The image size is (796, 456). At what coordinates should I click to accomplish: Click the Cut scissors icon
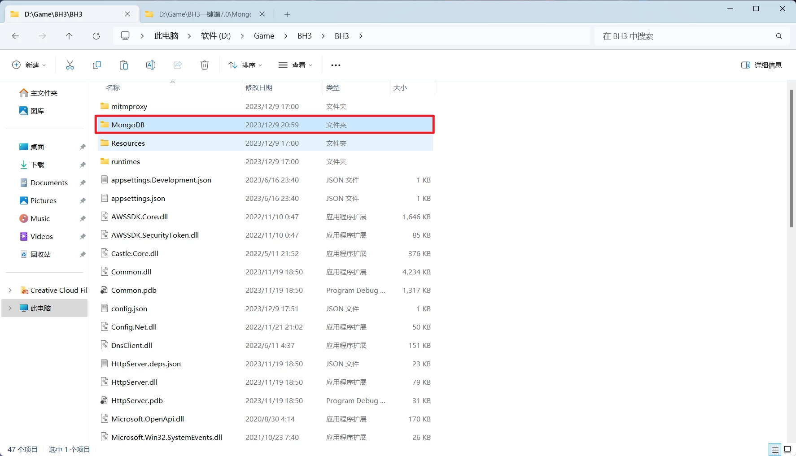[x=70, y=65]
